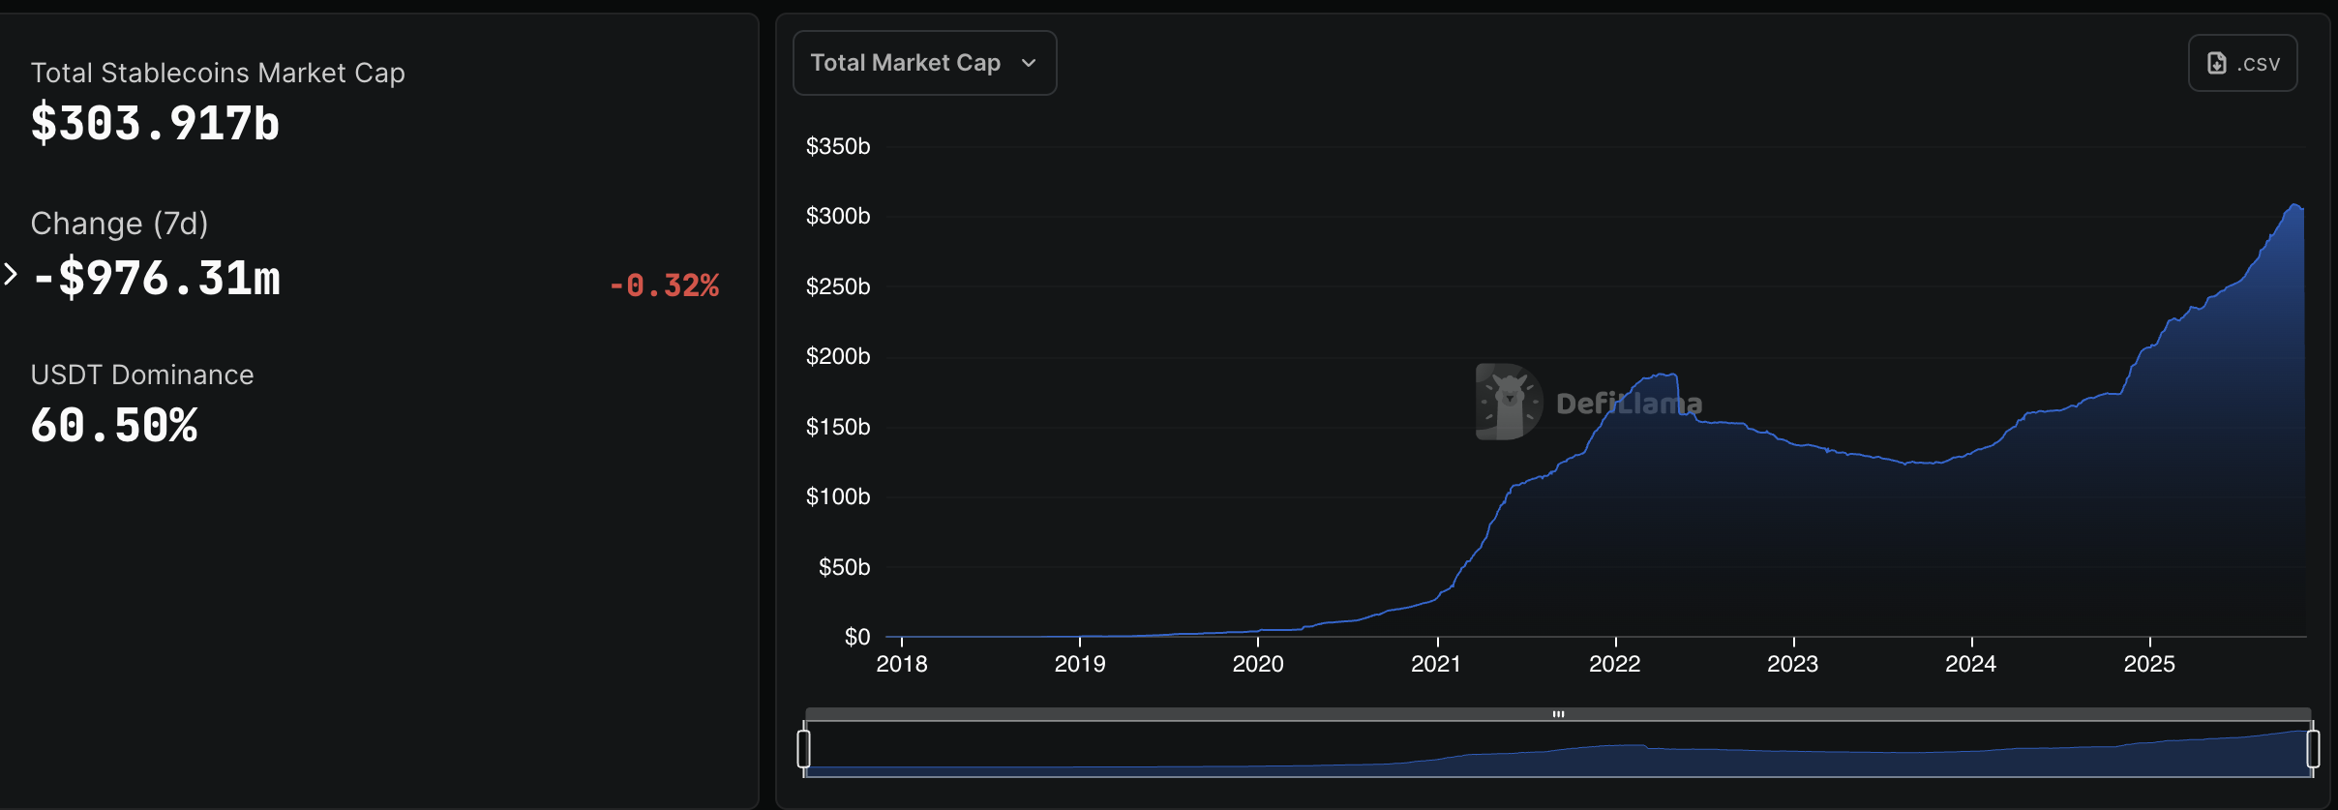
Task: Click the 60.50% USDT Dominance value
Action: [x=114, y=426]
